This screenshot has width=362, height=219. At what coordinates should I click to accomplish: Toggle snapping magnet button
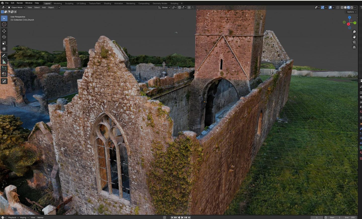point(179,8)
